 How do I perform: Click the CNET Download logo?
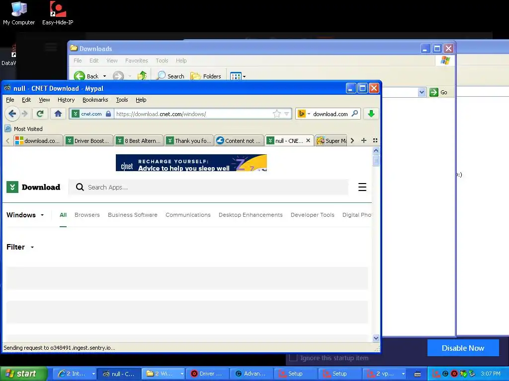click(x=33, y=187)
